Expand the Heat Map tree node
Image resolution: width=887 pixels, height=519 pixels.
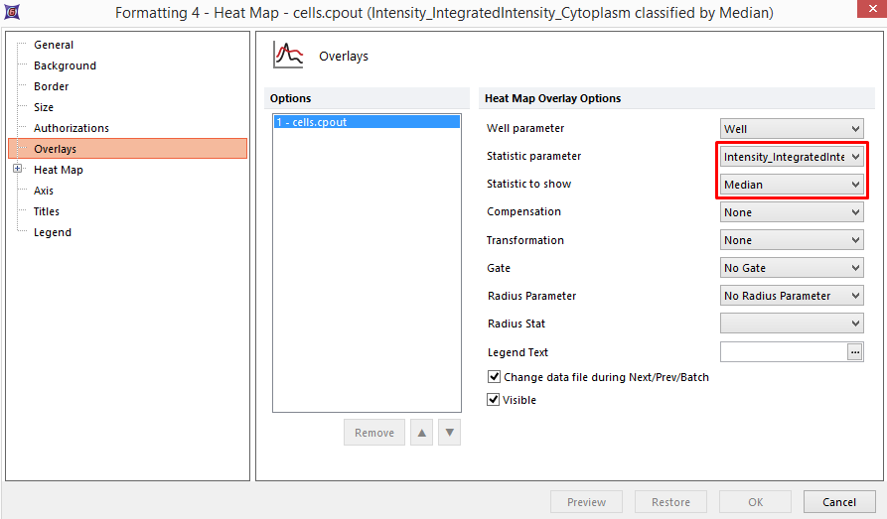18,170
